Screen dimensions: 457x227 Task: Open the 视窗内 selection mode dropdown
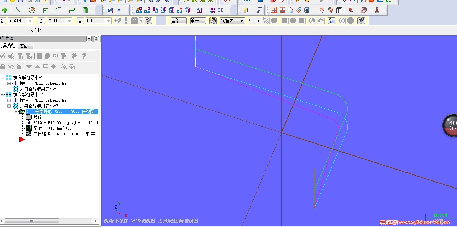click(242, 21)
